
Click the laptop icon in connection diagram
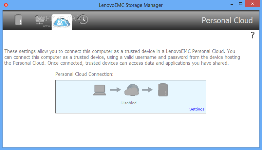(x=100, y=90)
